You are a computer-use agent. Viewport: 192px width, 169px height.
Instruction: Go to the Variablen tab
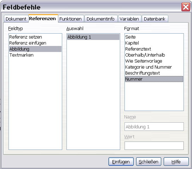tap(129, 19)
